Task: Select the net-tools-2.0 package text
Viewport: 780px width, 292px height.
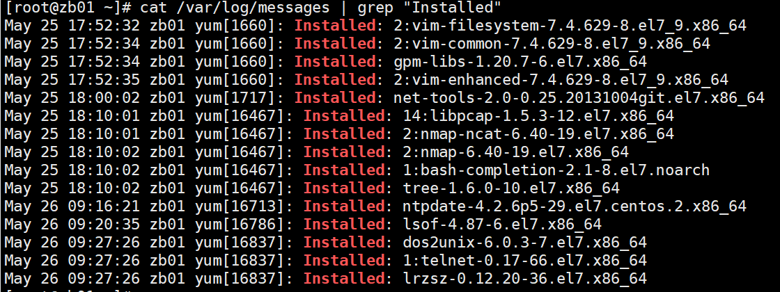Action: [579, 98]
